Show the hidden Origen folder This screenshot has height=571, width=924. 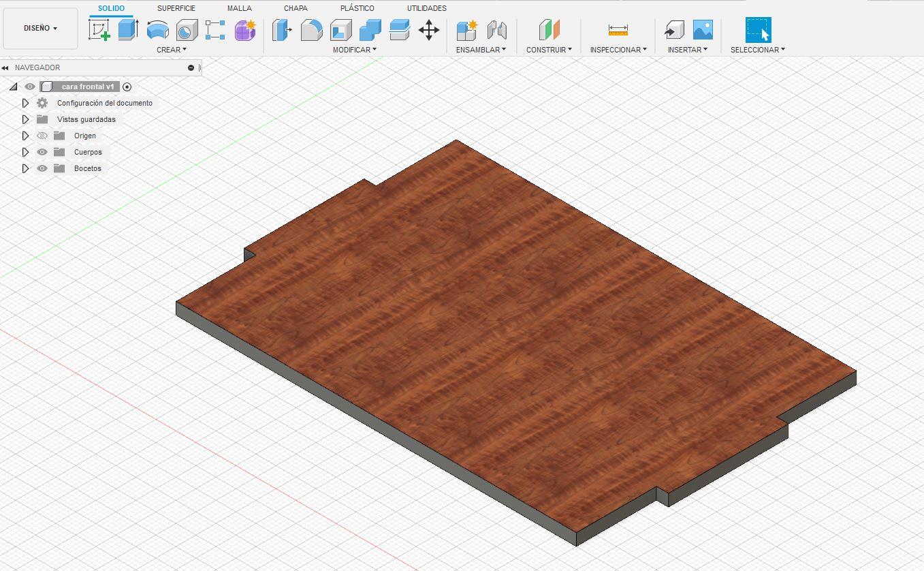click(x=42, y=136)
